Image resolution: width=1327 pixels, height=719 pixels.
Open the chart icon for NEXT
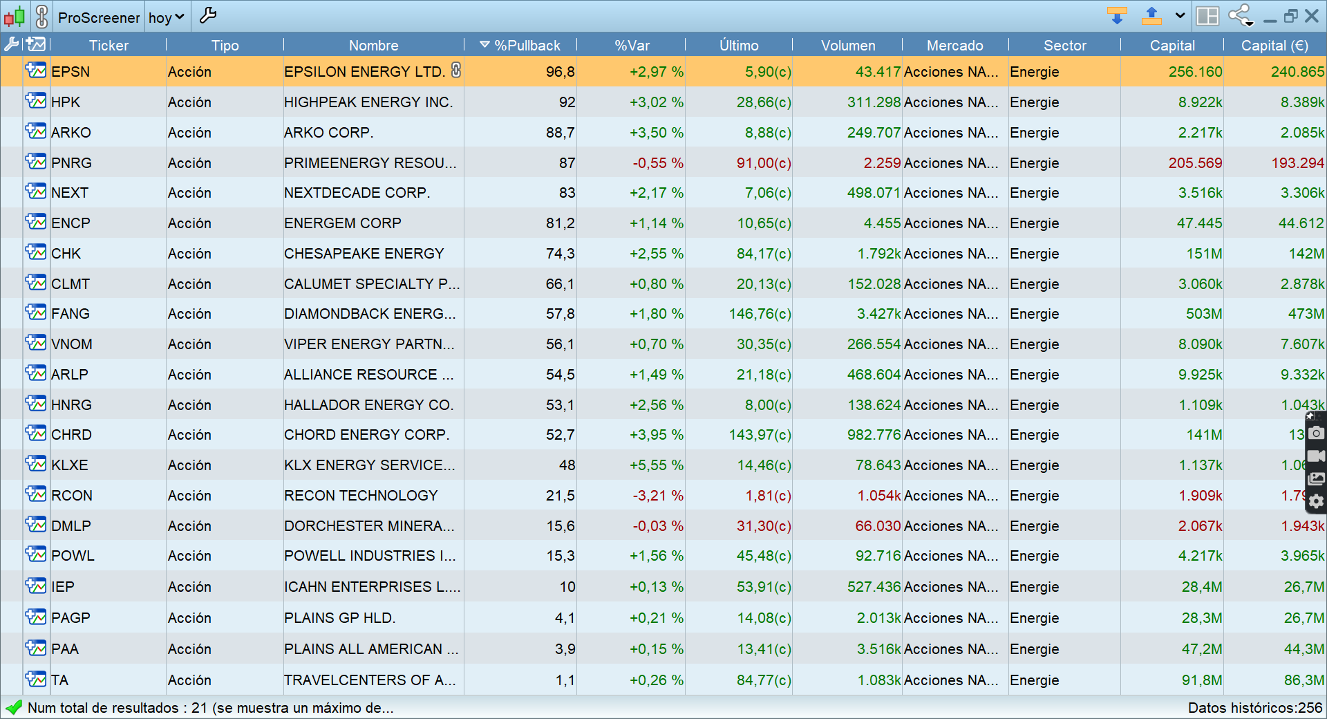pos(36,192)
